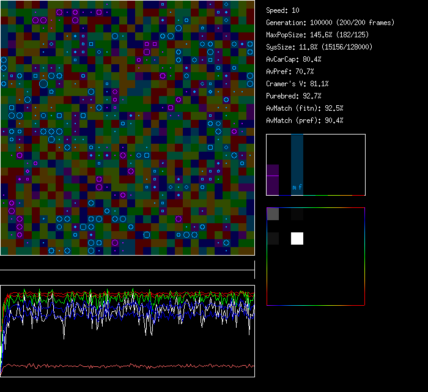
Task: Click the 'm' label on the histogram bar
Action: pos(294,187)
